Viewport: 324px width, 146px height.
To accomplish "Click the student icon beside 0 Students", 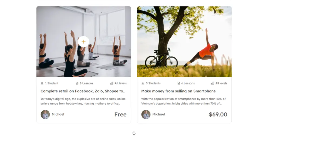I will pyautogui.click(x=143, y=83).
